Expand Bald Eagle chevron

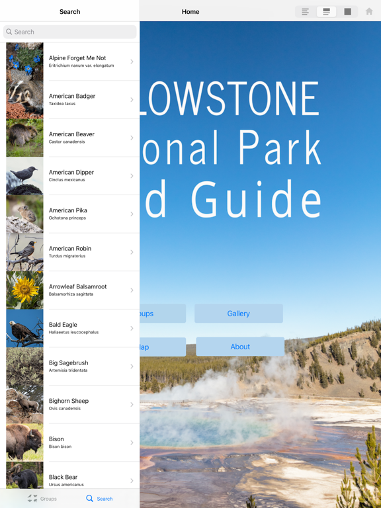pos(132,328)
